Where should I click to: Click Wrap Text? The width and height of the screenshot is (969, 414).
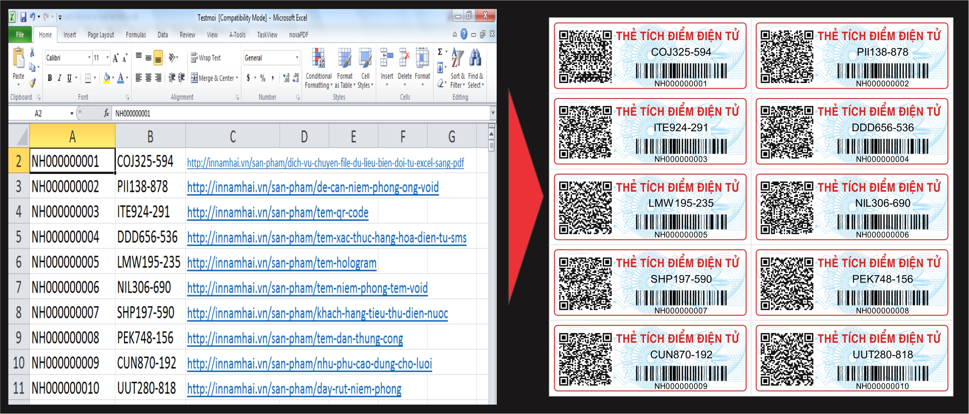click(205, 58)
